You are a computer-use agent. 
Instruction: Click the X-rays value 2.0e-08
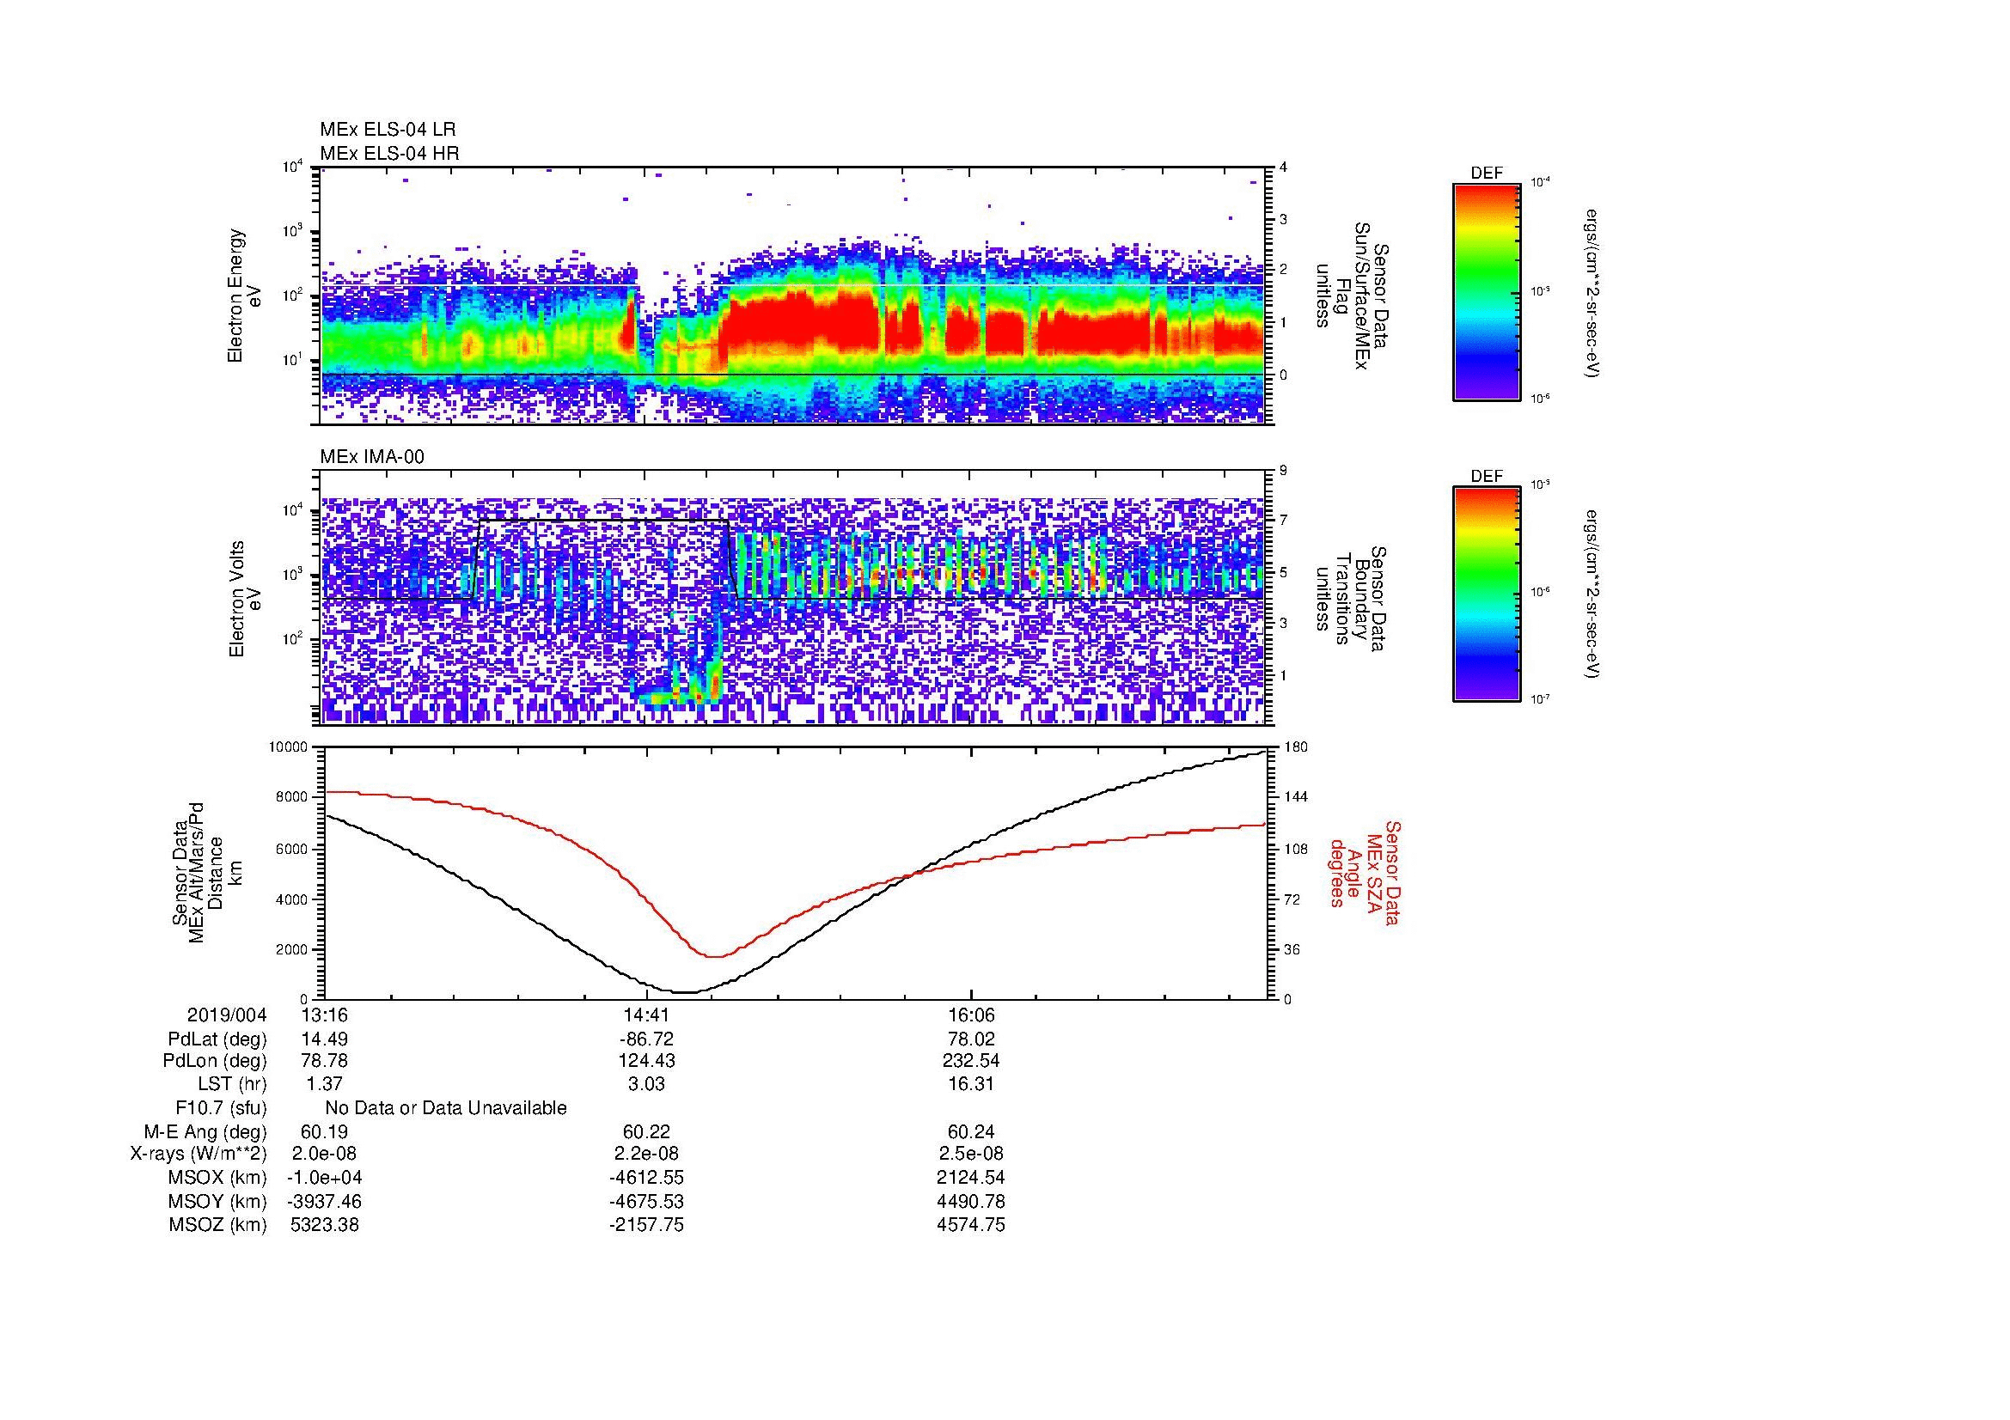pyautogui.click(x=324, y=1154)
